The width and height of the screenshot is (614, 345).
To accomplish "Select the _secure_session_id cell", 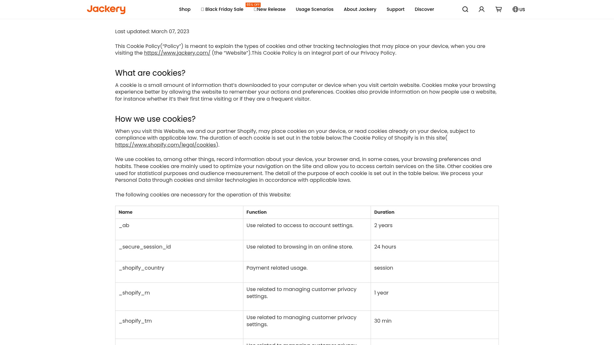I will (x=179, y=251).
